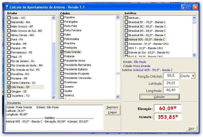Image resolution: width=203 pixels, height=137 pixels.
Task: Close the window with the red X button
Action: [196, 7]
